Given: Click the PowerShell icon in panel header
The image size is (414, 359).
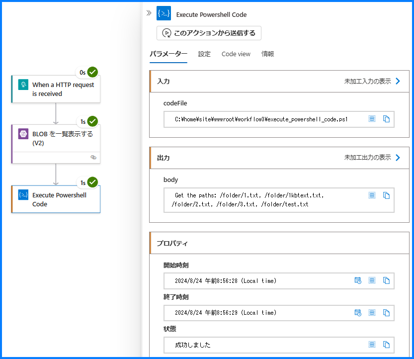Looking at the screenshot, I should click(164, 13).
